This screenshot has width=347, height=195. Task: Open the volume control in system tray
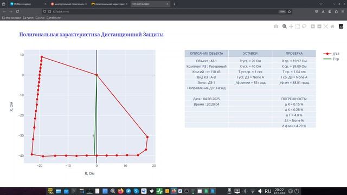(260, 191)
